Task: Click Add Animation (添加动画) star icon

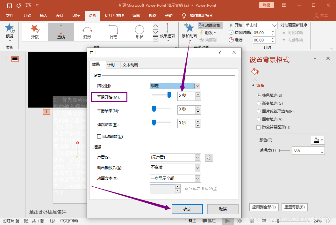Action: point(189,28)
